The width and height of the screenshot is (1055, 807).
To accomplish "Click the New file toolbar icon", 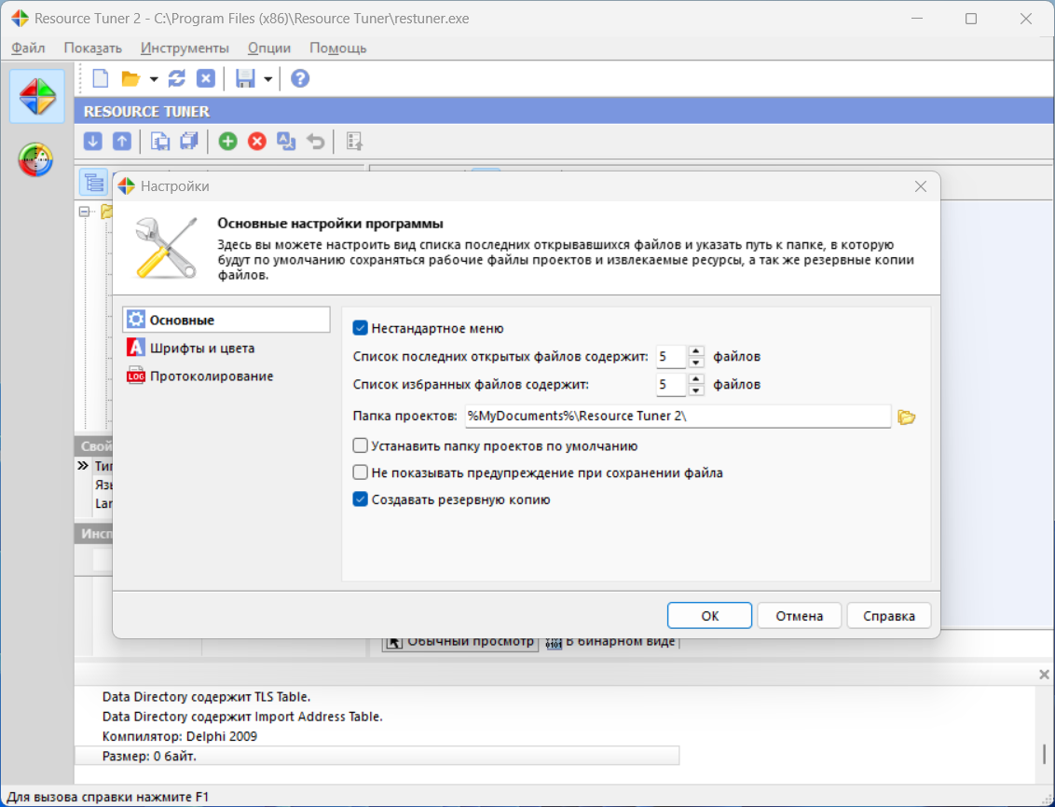I will pos(101,78).
